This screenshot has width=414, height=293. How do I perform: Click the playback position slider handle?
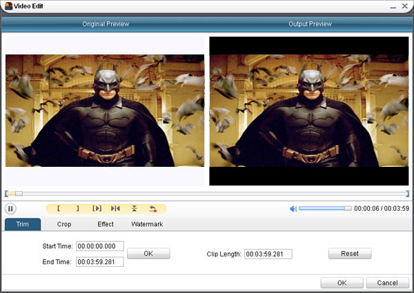(19, 194)
